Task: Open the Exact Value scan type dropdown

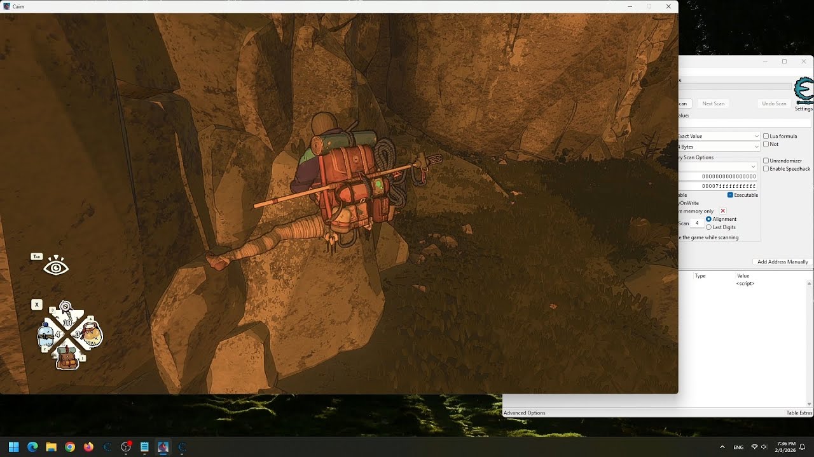Action: point(719,136)
